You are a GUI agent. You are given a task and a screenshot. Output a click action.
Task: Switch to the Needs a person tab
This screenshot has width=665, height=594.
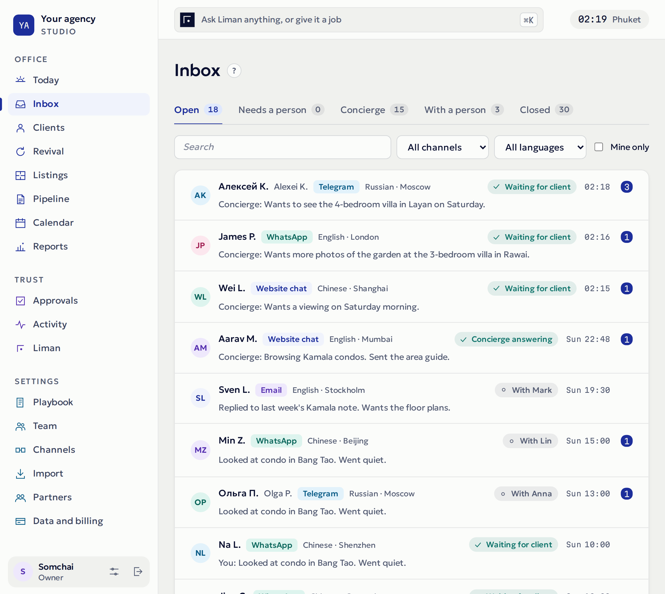pos(281,110)
